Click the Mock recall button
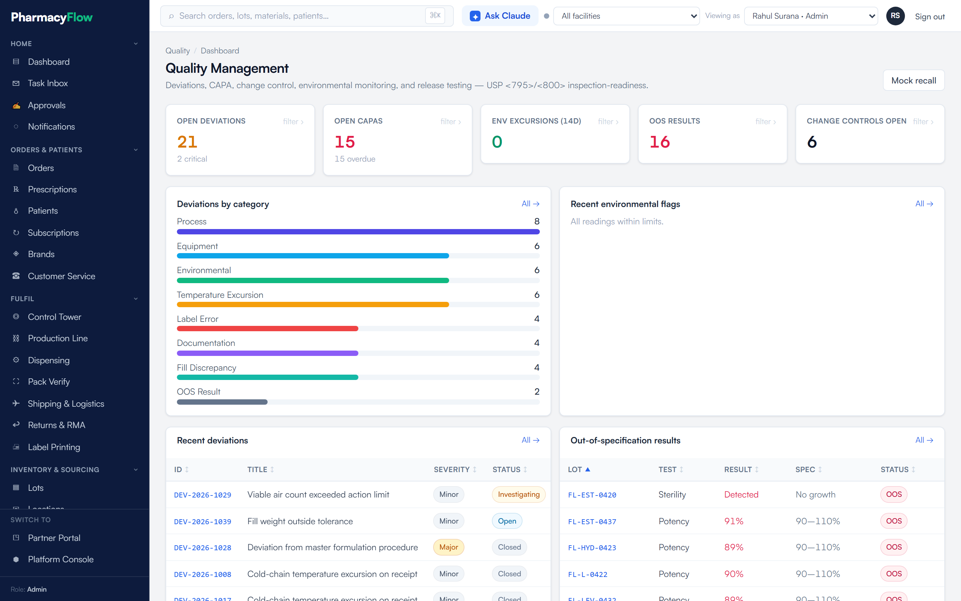Viewport: 961px width, 601px height. [x=913, y=80]
